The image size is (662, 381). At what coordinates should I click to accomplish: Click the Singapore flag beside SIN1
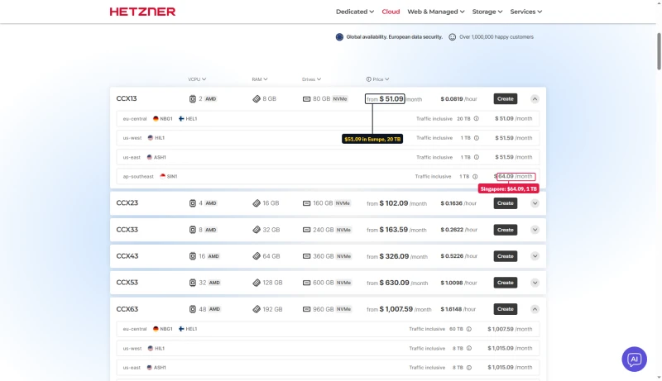(x=162, y=176)
